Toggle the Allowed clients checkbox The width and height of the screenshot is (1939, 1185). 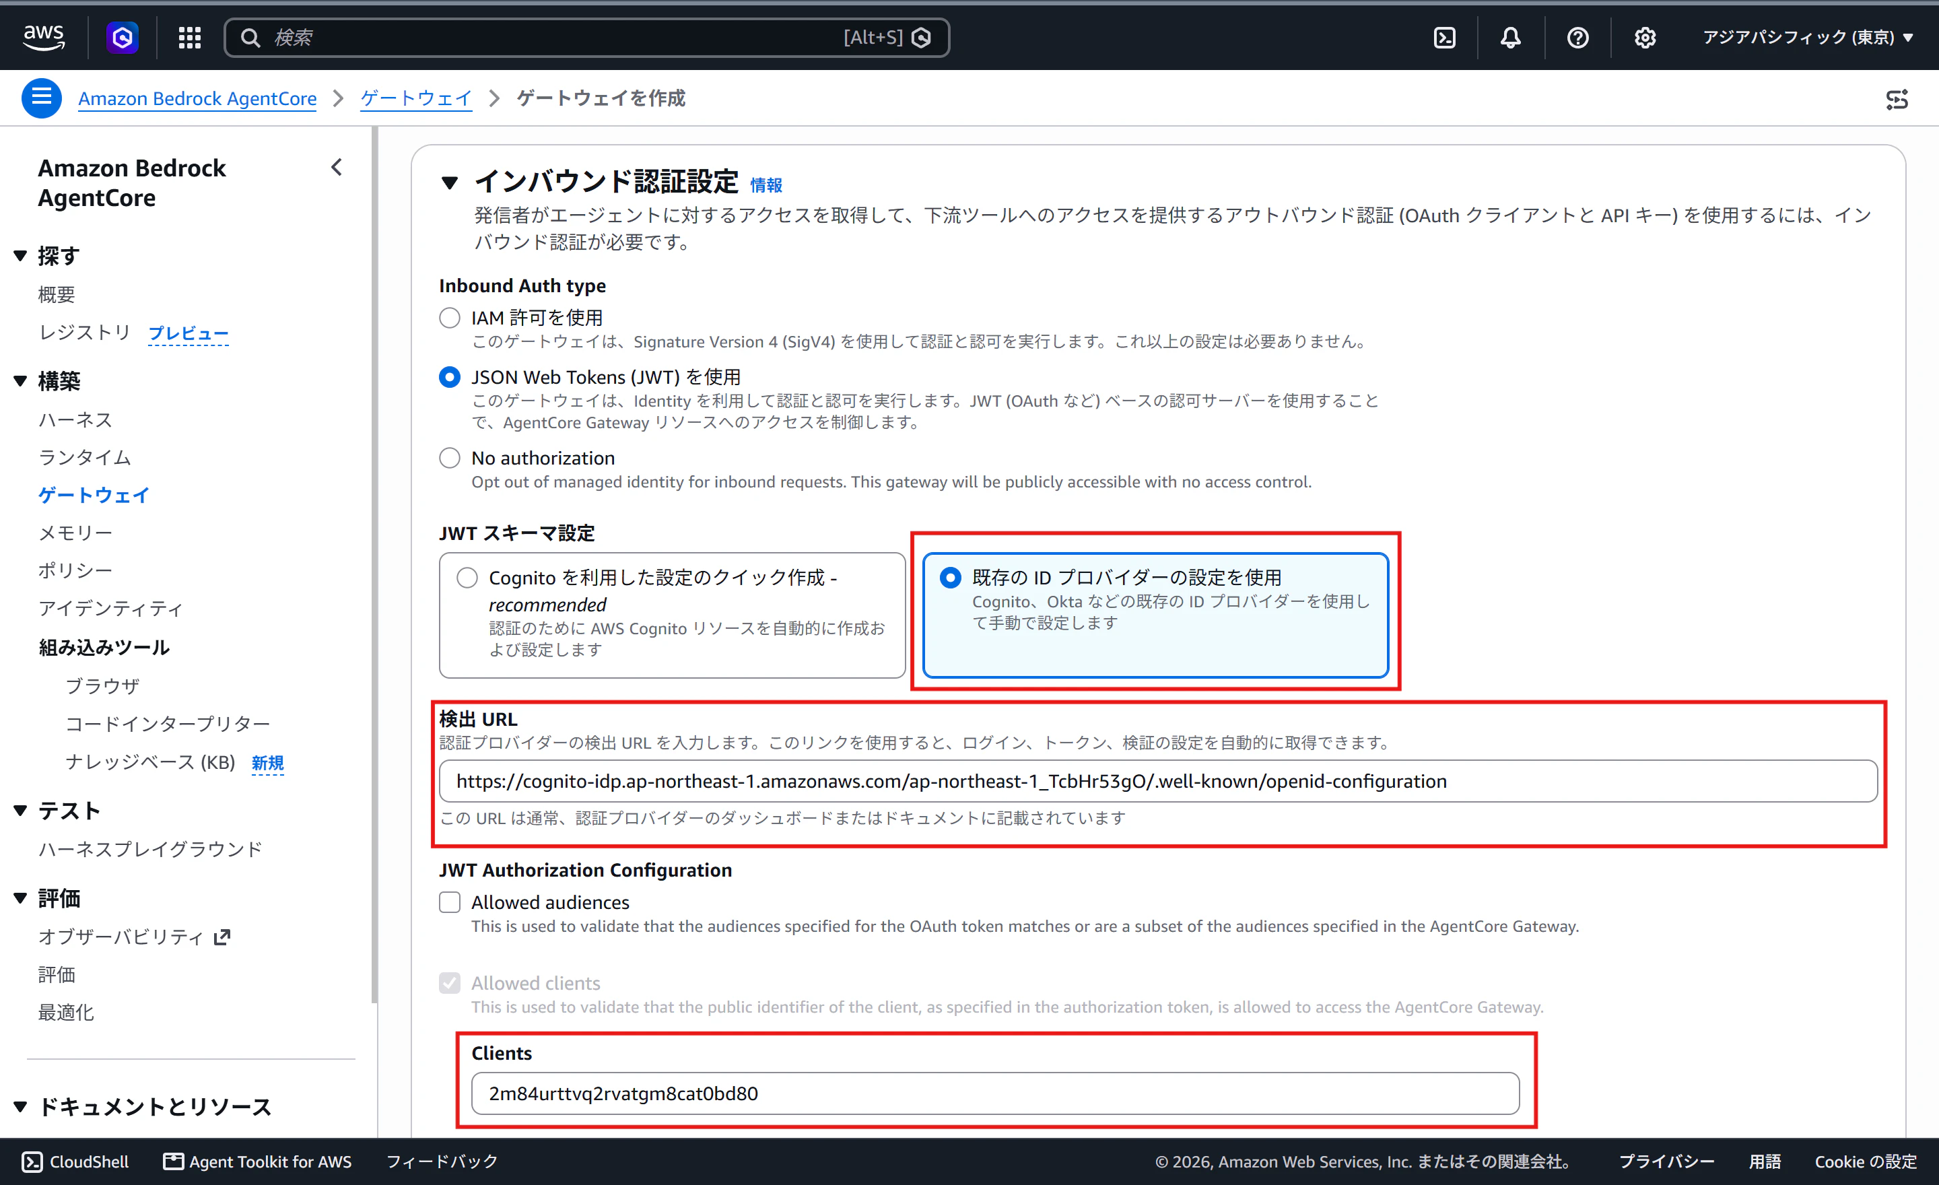click(449, 983)
